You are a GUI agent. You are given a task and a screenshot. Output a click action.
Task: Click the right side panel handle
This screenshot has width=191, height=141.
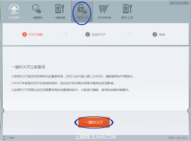[189, 111]
